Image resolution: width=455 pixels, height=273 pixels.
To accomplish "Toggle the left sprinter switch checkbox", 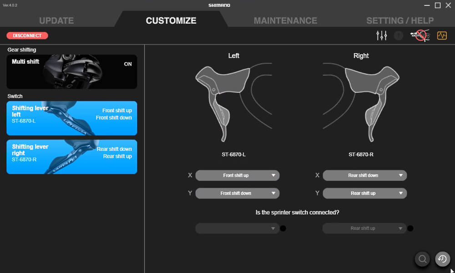I will 283,228.
